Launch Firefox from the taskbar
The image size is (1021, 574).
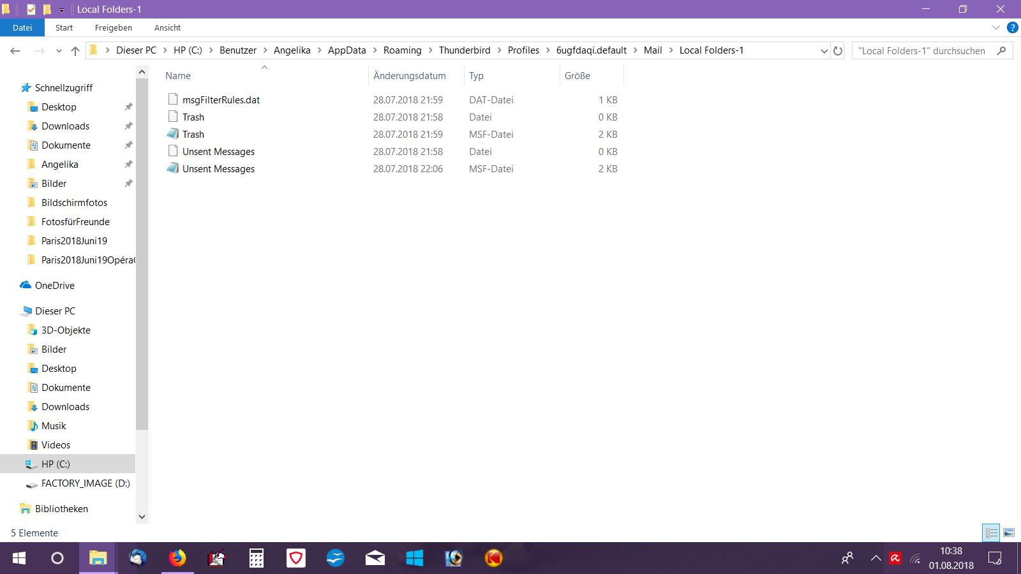[177, 558]
